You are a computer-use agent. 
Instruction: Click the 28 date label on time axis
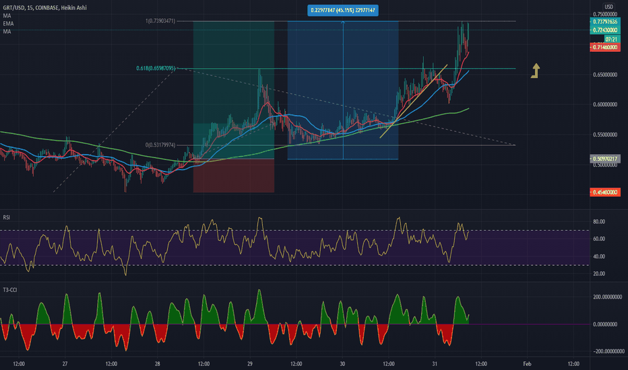[x=158, y=363]
